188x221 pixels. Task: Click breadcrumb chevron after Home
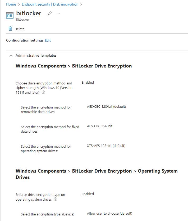click(x=19, y=4)
